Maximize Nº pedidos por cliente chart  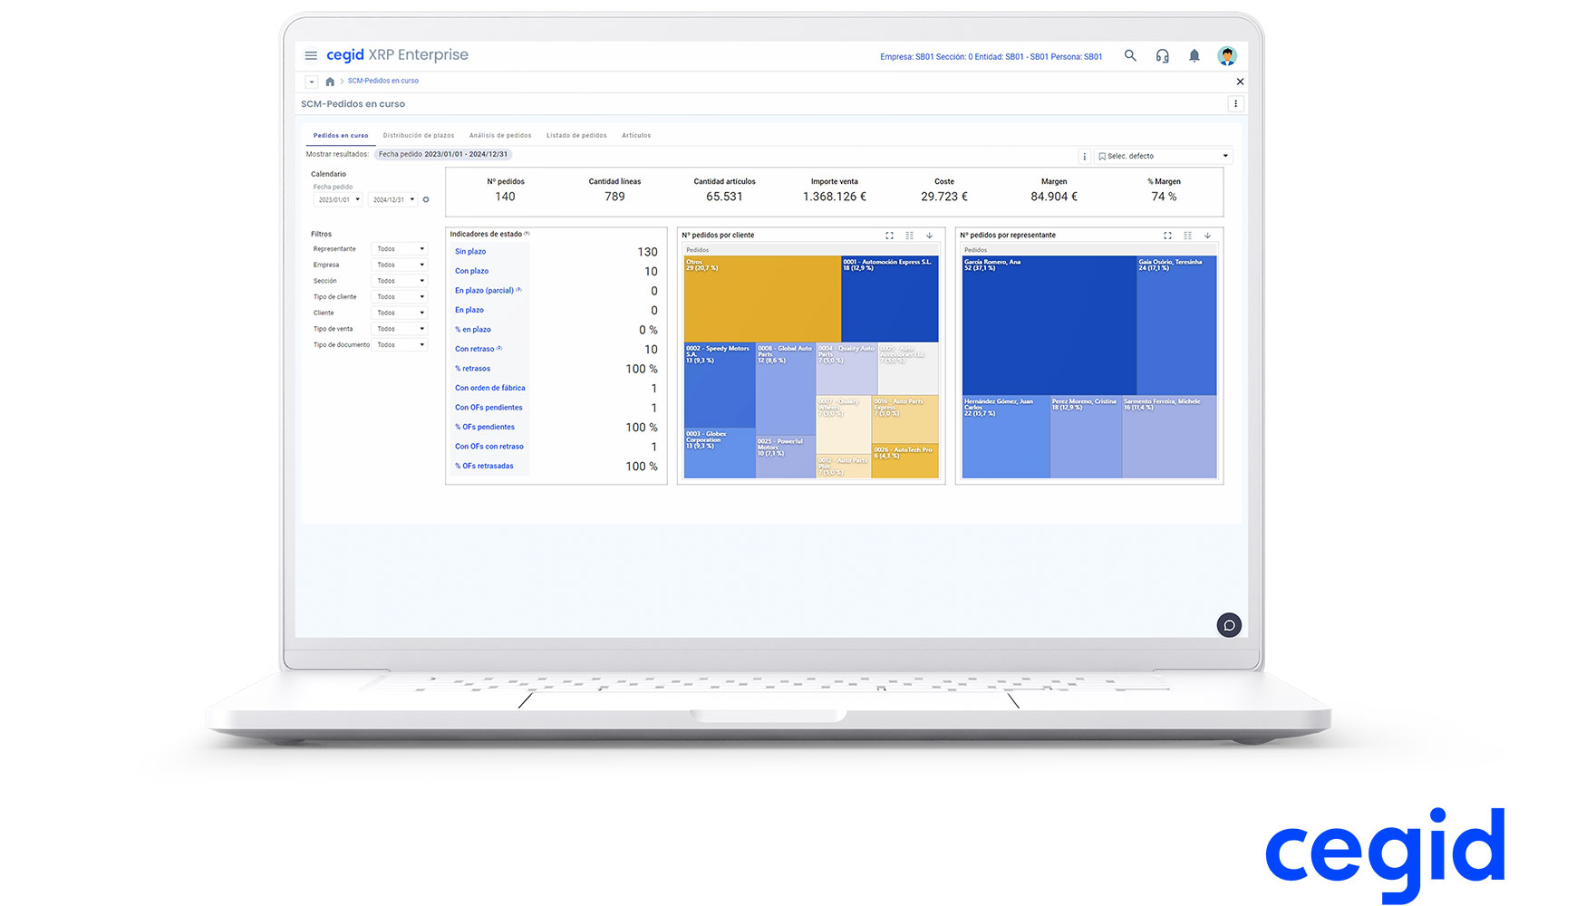(x=890, y=236)
